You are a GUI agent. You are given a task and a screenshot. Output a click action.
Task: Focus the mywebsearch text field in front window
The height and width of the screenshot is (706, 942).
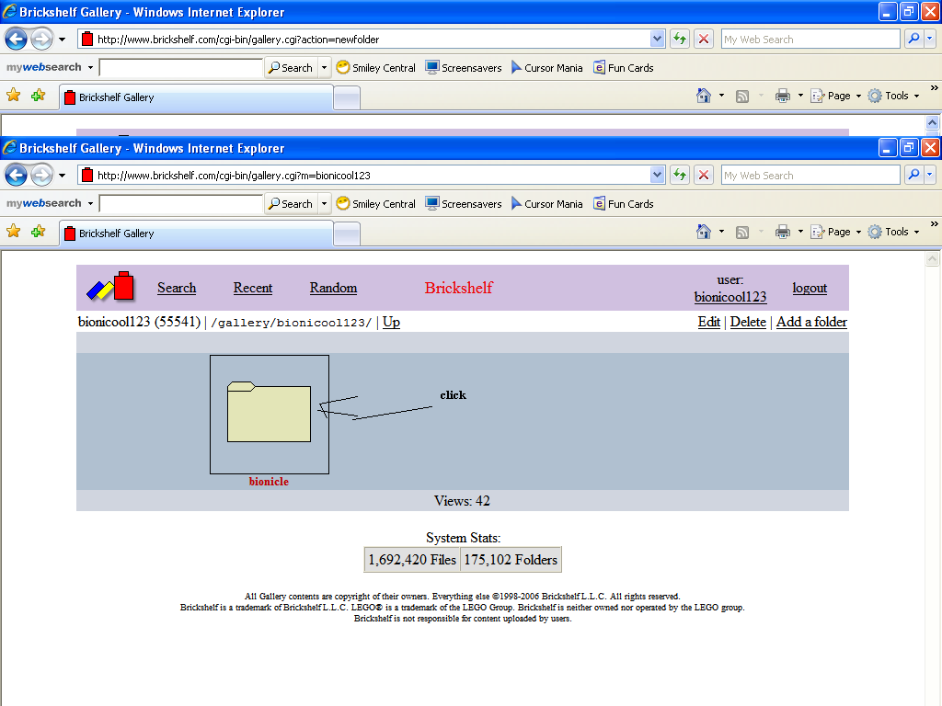pos(181,203)
